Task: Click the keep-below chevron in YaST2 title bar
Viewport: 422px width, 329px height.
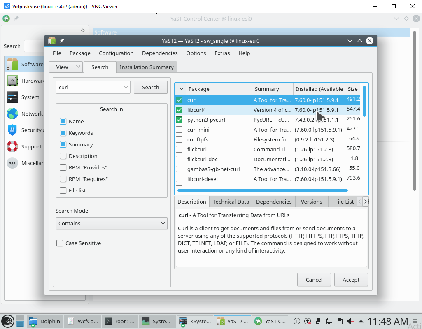Action: tap(350, 41)
